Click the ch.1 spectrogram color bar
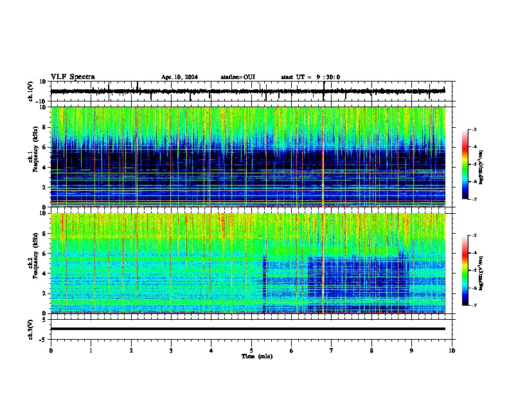Viewport: 509px width, 393px height. tap(465, 164)
